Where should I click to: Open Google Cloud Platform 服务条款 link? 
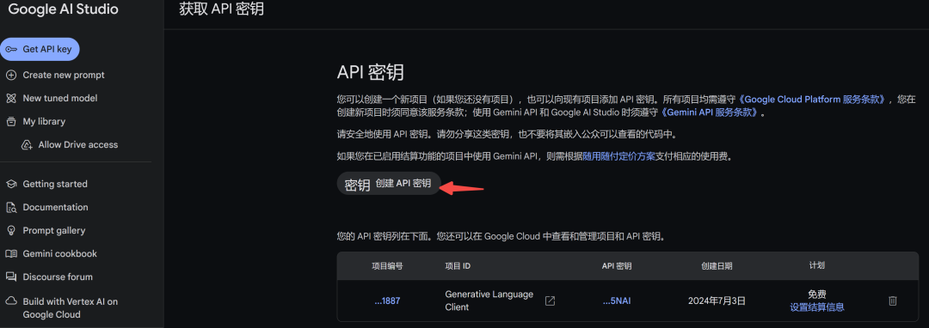click(x=812, y=100)
